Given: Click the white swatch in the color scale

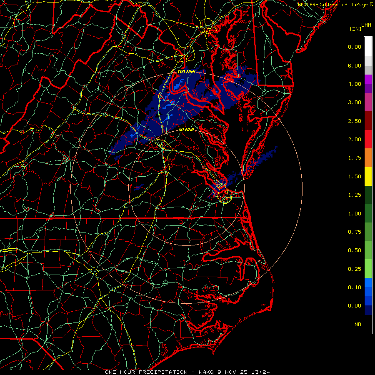Looking at the screenshot, I should click(x=368, y=47).
